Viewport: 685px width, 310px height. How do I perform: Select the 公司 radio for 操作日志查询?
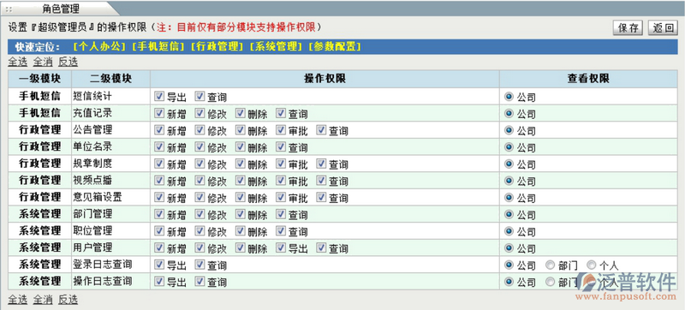pos(509,281)
